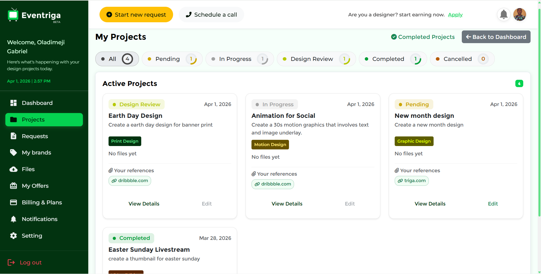
Task: View Details of Animation for Social
Action: pyautogui.click(x=287, y=204)
